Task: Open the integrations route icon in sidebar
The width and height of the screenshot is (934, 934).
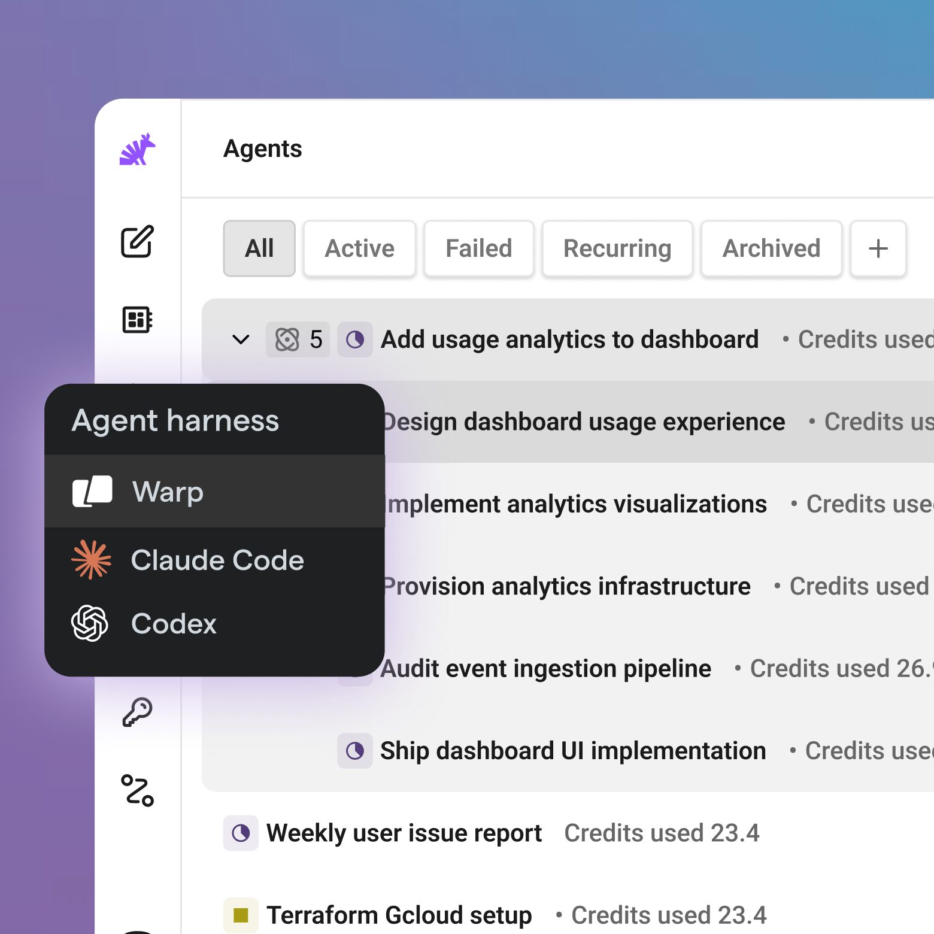Action: coord(137,790)
